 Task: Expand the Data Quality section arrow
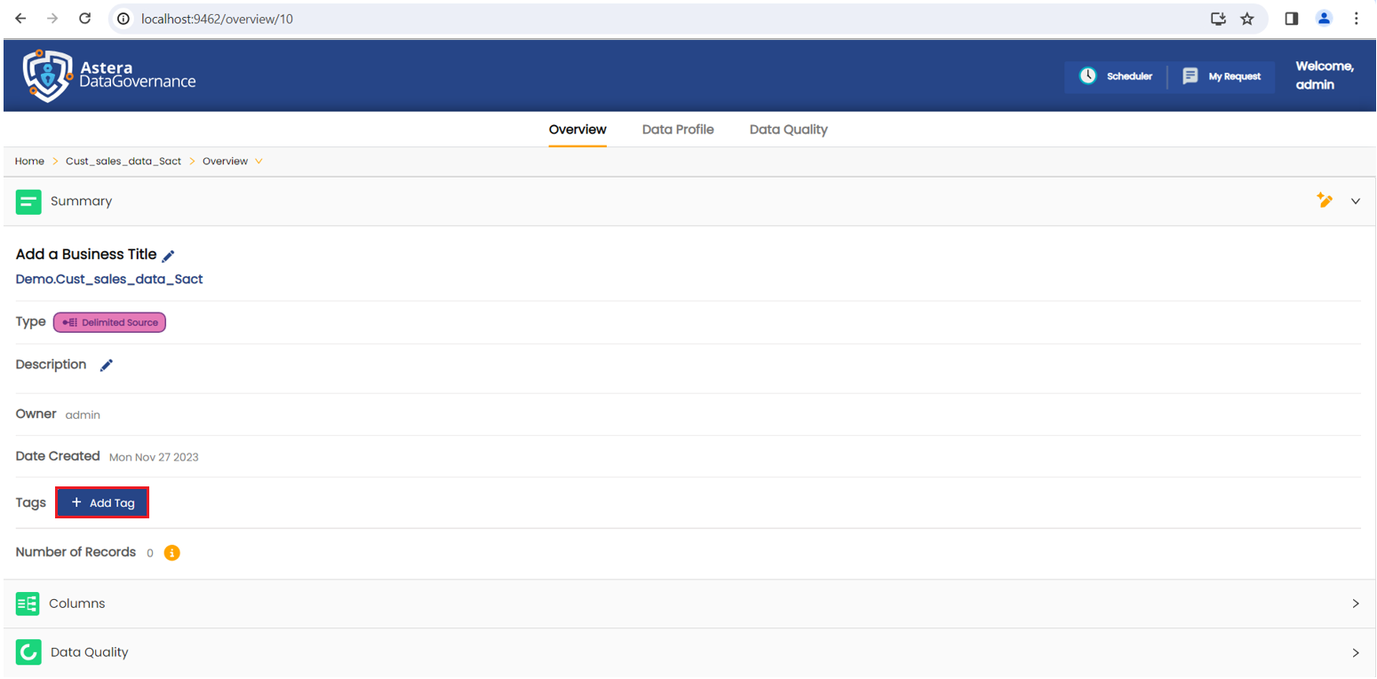coord(1356,652)
